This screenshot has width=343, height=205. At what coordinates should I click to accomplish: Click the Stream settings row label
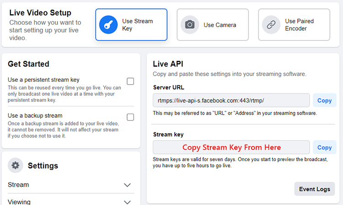pos(18,185)
